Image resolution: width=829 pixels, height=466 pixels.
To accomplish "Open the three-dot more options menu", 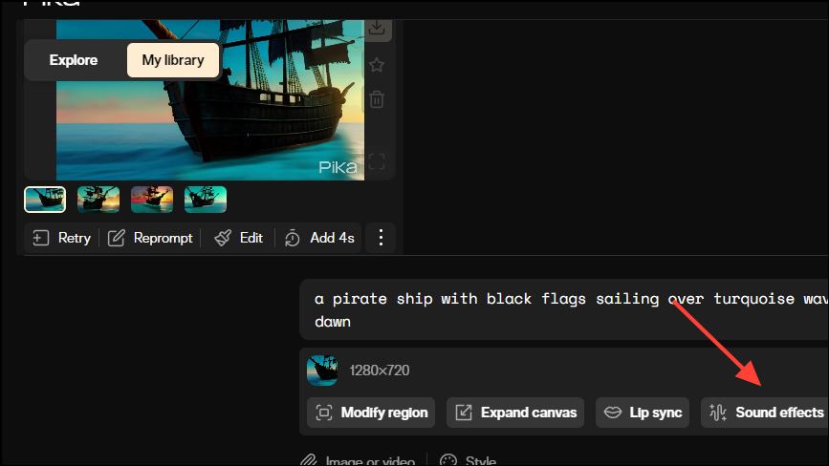I will [381, 238].
